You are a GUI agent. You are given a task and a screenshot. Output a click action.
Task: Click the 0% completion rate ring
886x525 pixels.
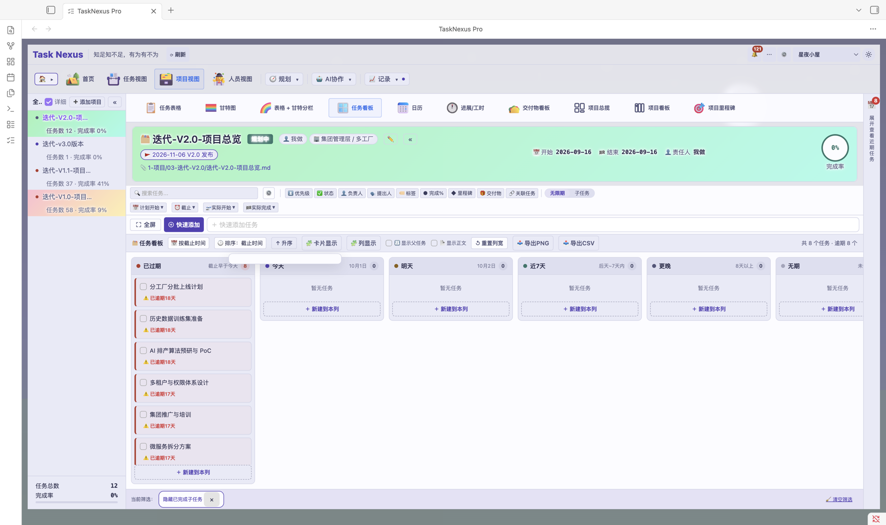[835, 148]
